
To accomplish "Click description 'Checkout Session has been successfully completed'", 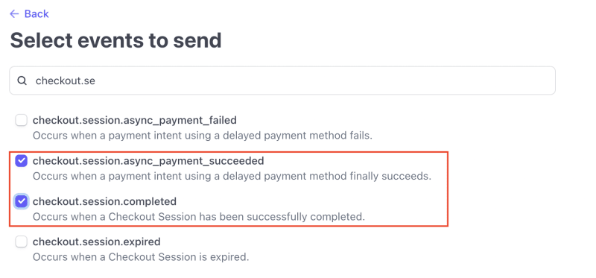I will point(199,217).
